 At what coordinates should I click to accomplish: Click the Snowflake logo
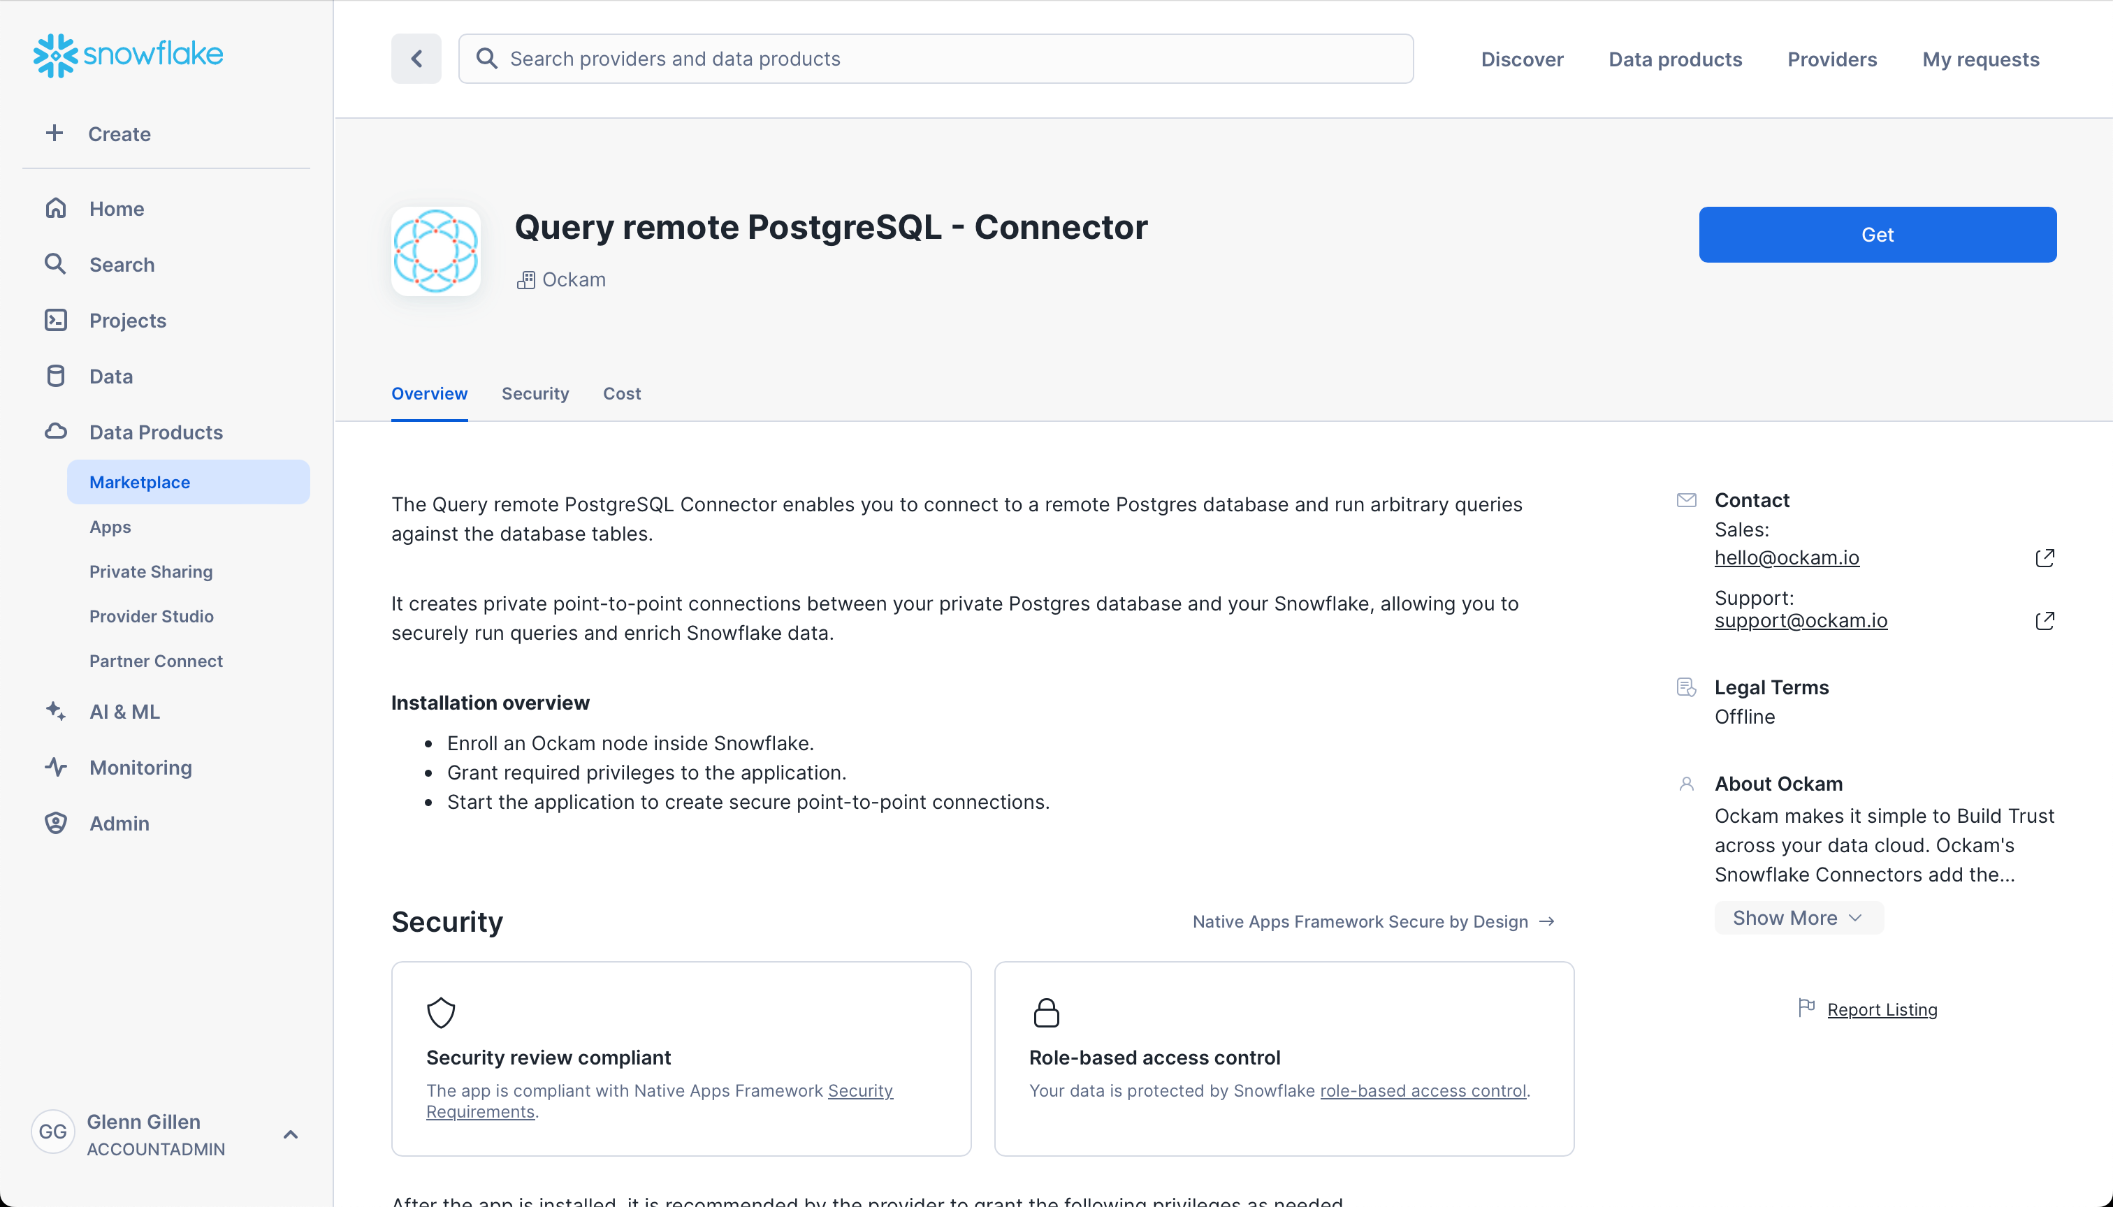(x=128, y=54)
